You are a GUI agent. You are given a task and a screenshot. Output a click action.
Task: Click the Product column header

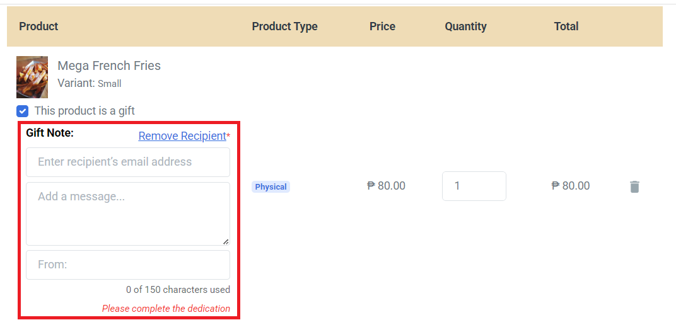tap(38, 26)
